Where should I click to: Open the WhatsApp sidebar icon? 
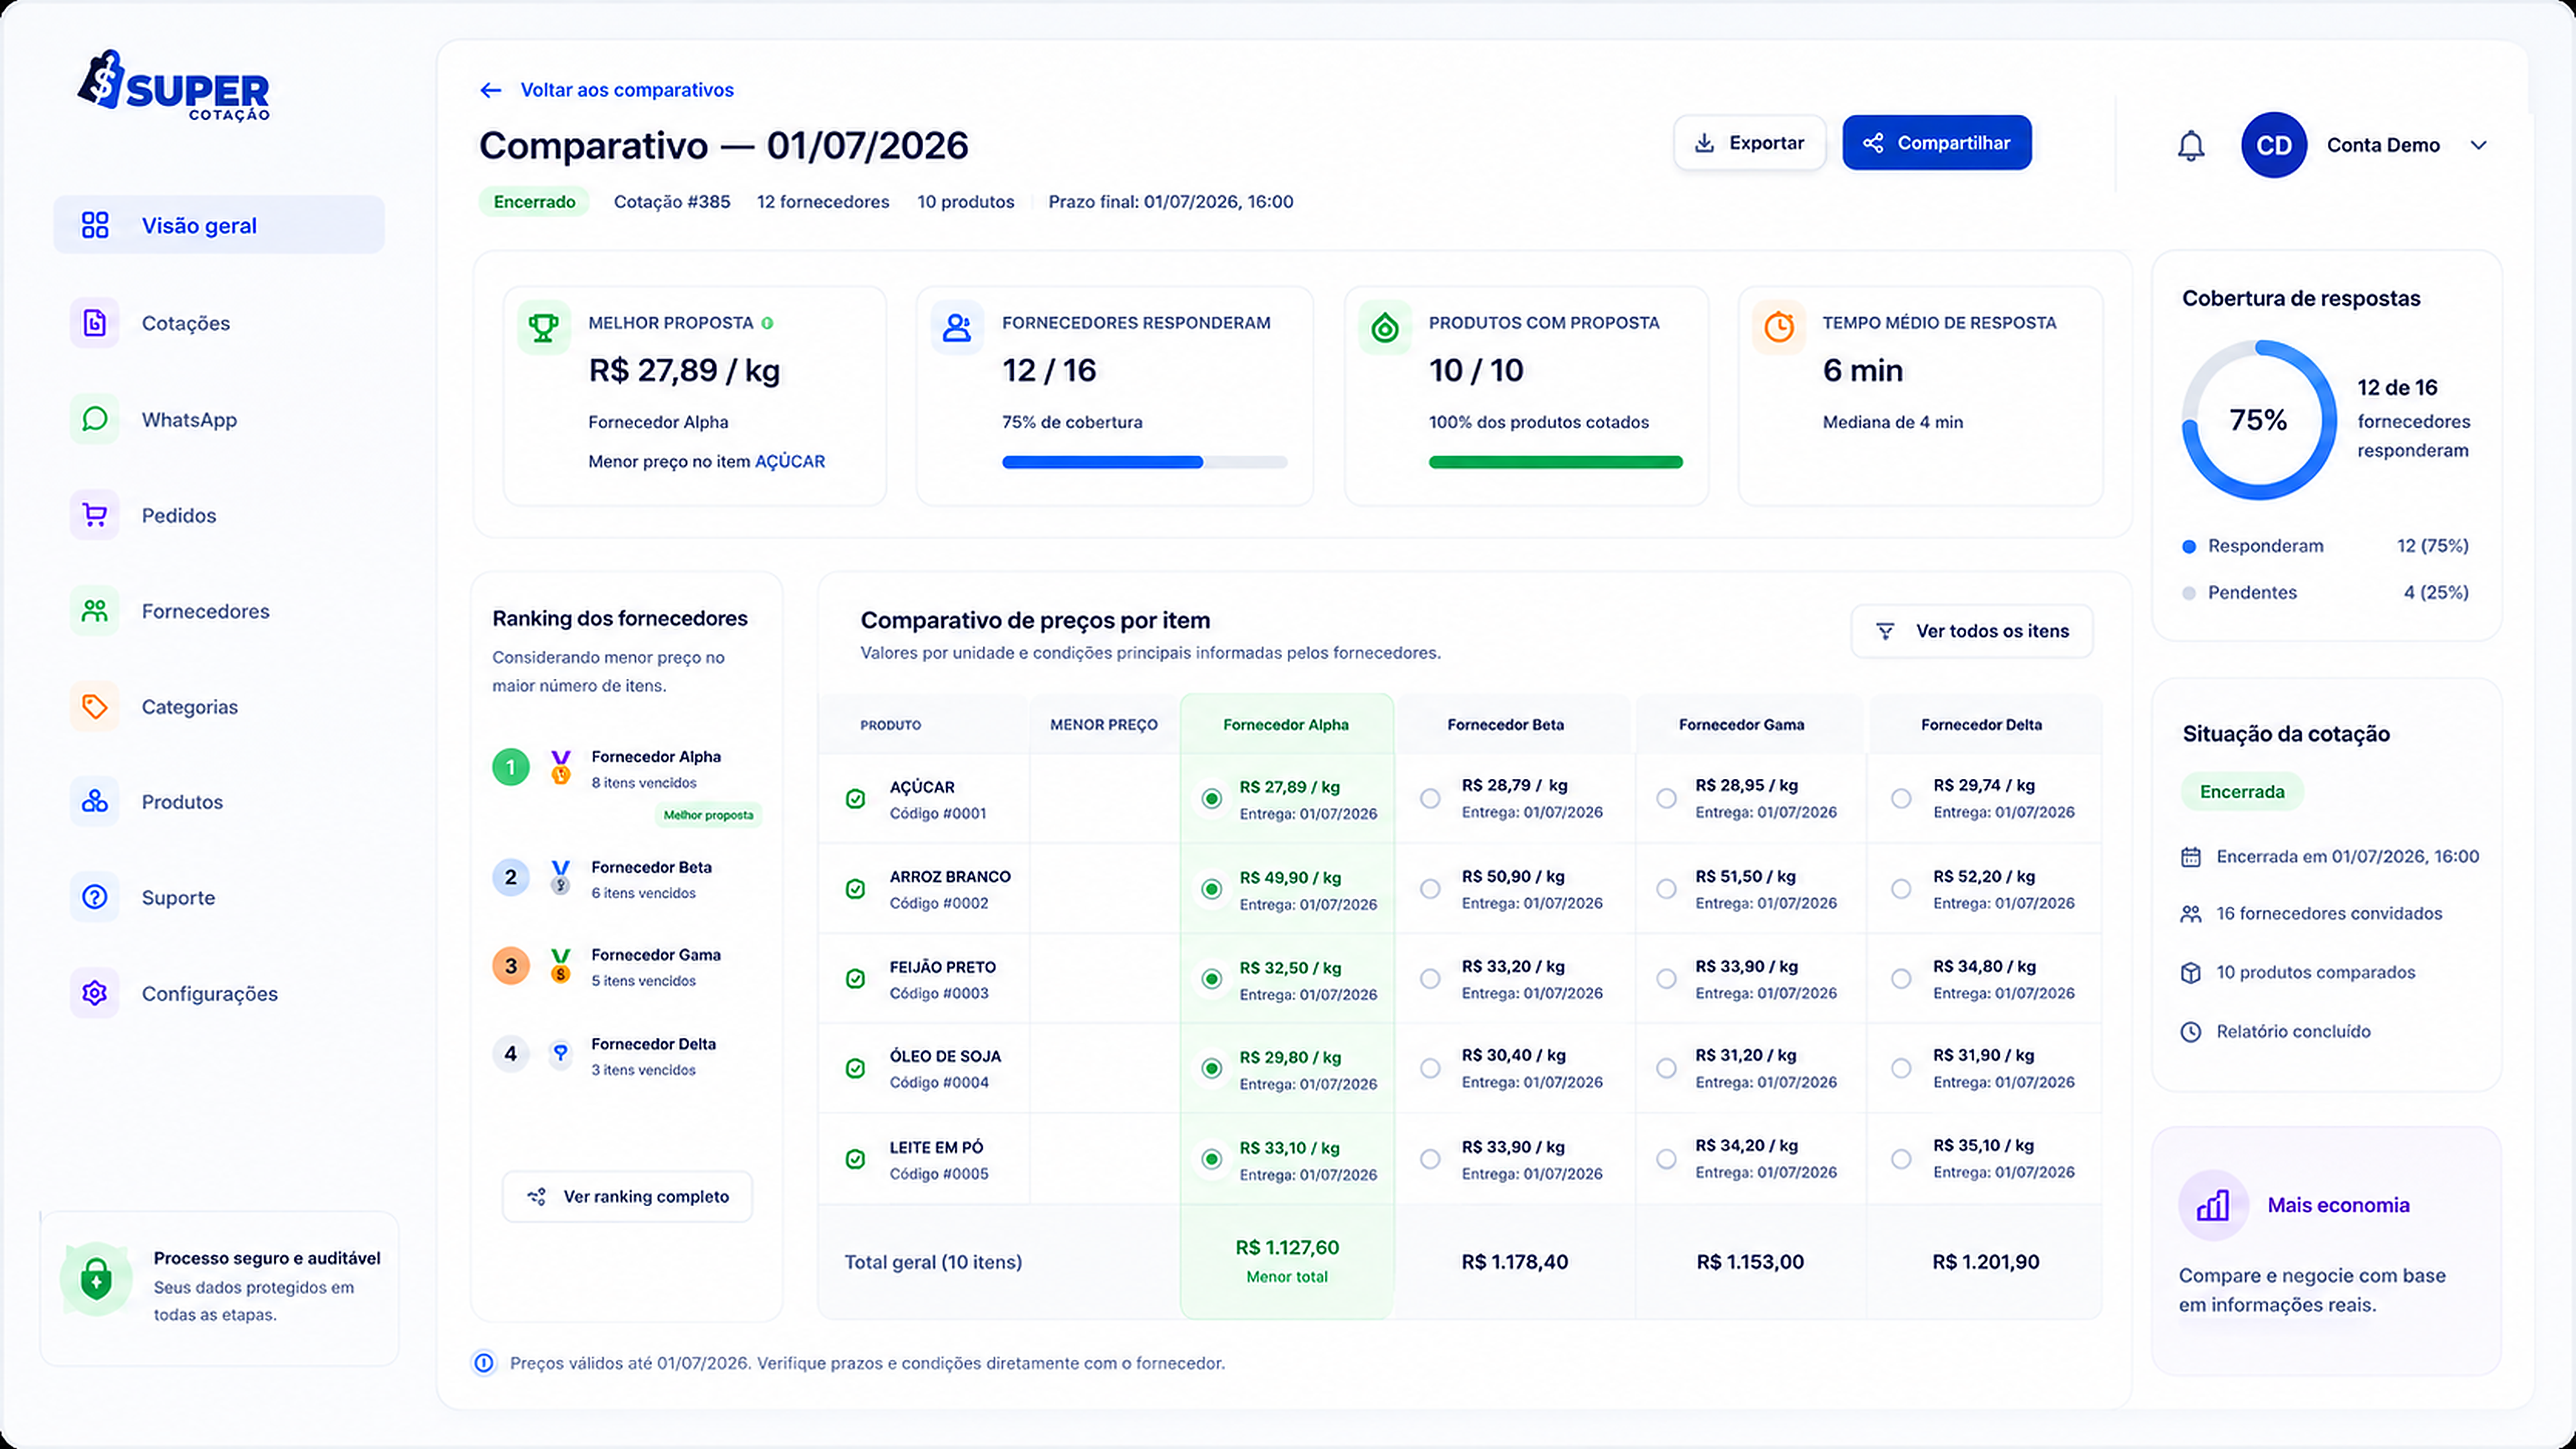point(95,419)
